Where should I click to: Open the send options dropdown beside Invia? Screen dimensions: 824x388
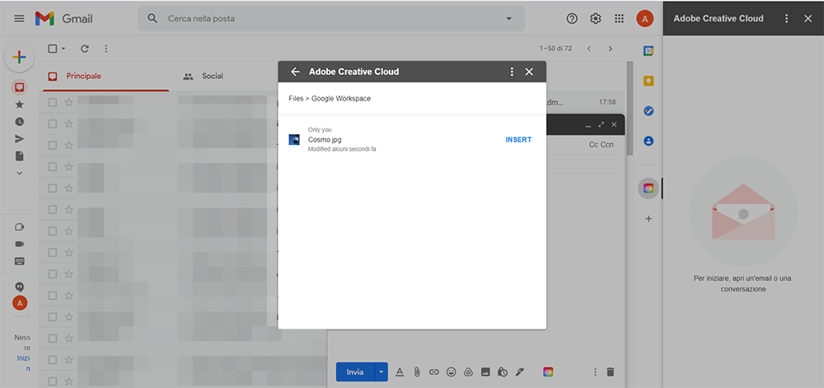click(x=381, y=372)
